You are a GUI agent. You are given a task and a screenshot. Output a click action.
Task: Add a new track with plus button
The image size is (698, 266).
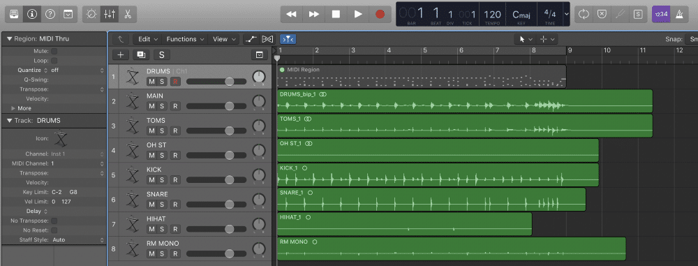coord(120,54)
